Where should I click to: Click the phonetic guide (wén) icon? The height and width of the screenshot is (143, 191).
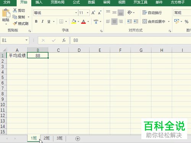96,21
